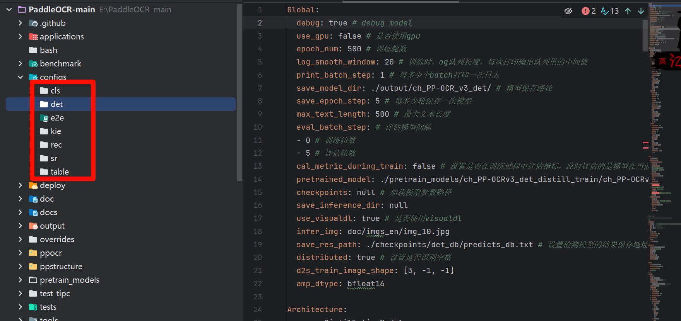Viewport: 681px width, 321px height.
Task: Expand the pretrain_models folder chevron
Action: coord(20,280)
